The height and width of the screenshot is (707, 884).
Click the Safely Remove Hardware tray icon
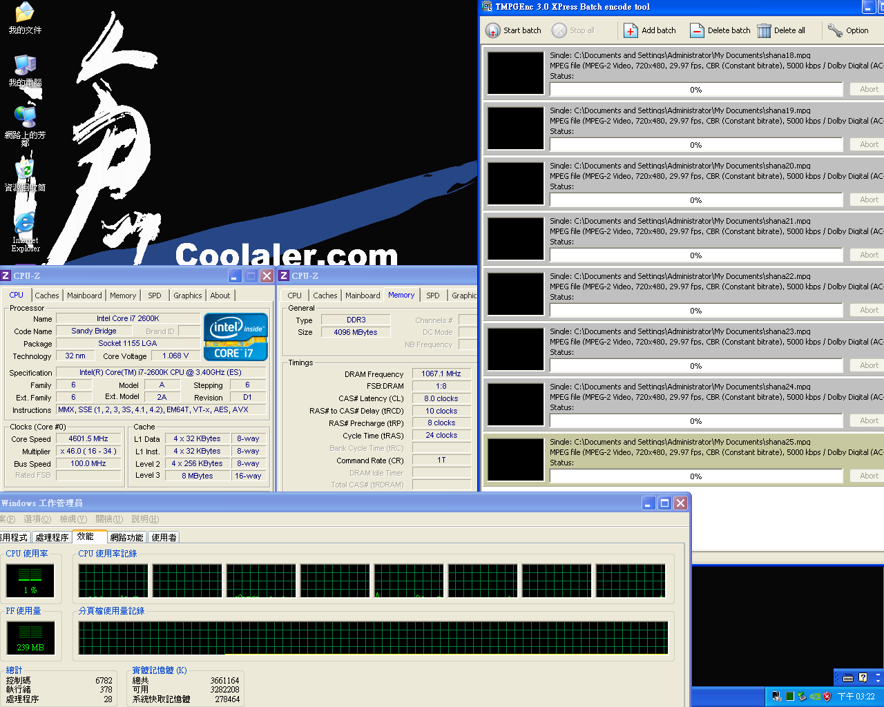(x=802, y=697)
